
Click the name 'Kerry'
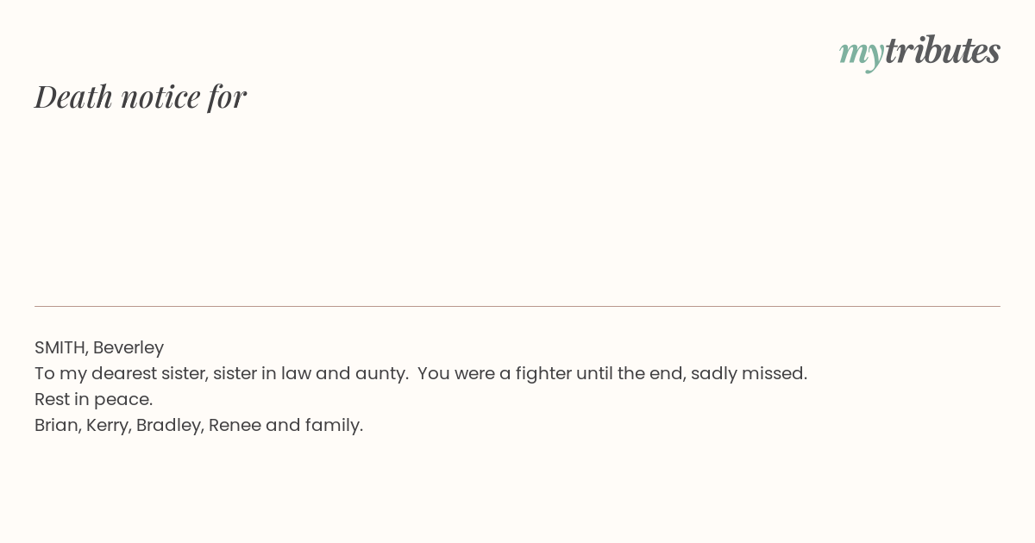(109, 426)
